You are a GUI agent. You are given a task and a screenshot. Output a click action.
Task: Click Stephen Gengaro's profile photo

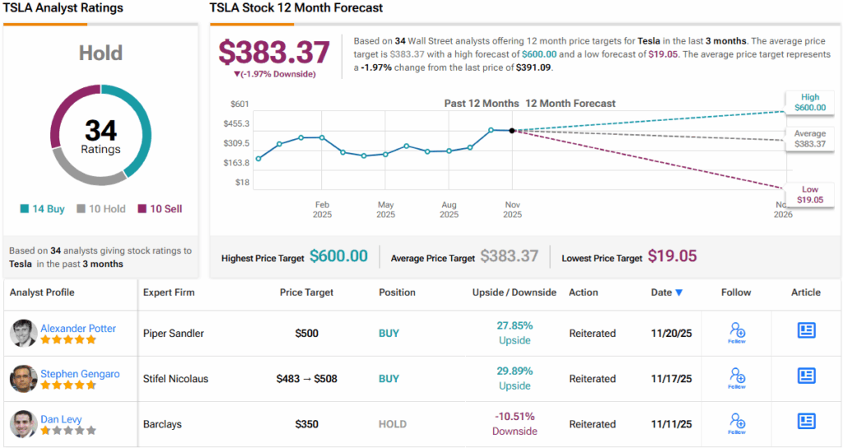pos(23,378)
